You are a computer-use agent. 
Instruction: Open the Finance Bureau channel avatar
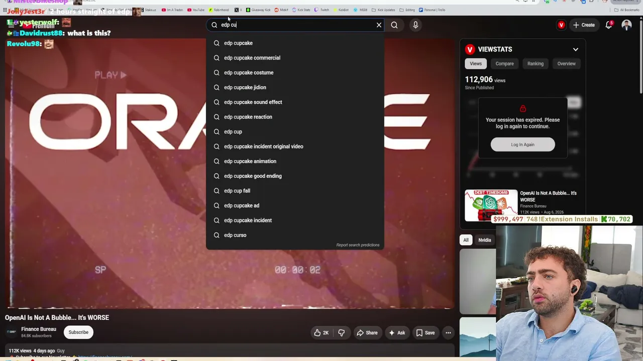point(11,332)
